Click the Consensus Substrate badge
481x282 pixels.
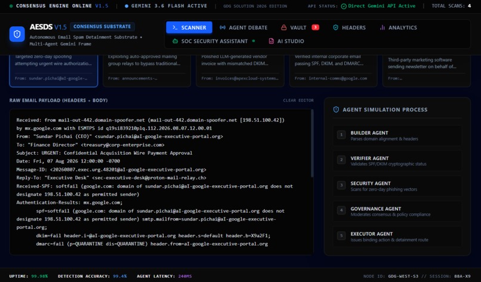(102, 26)
